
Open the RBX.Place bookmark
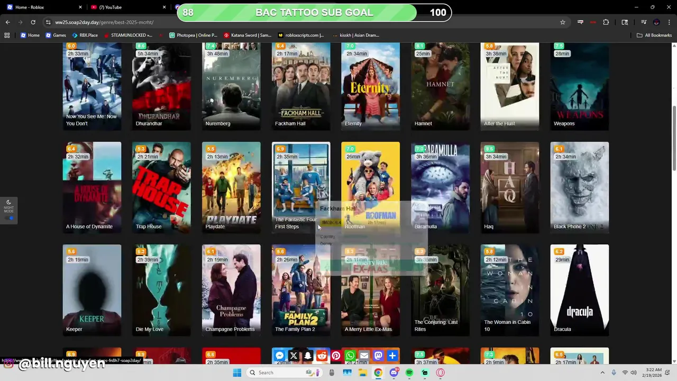pyautogui.click(x=85, y=35)
